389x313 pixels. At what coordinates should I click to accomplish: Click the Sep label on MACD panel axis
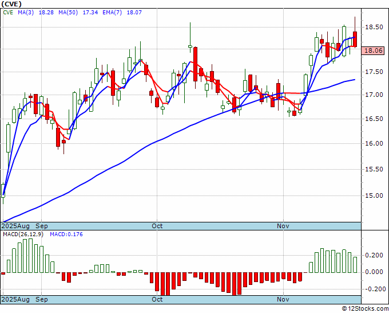pos(41,299)
